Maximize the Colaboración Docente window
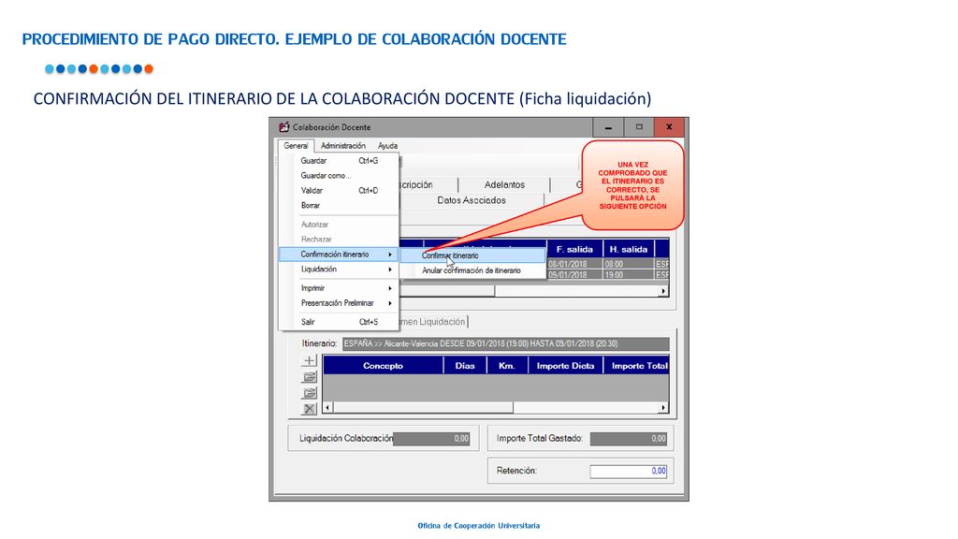This screenshot has height=539, width=958. coord(638,127)
